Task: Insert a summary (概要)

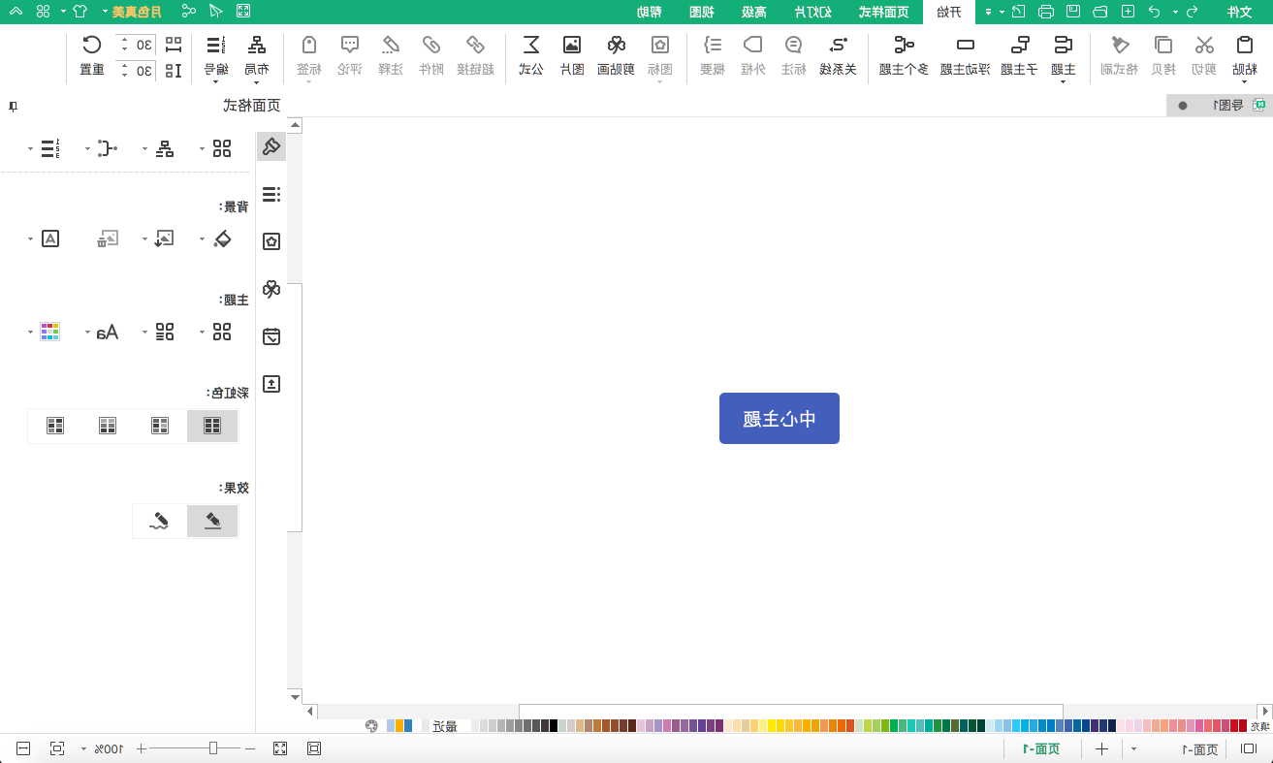Action: 713,56
